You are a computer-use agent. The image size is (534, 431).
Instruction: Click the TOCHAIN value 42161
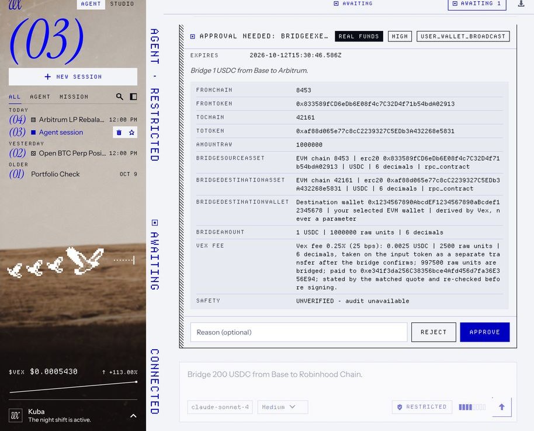[306, 117]
